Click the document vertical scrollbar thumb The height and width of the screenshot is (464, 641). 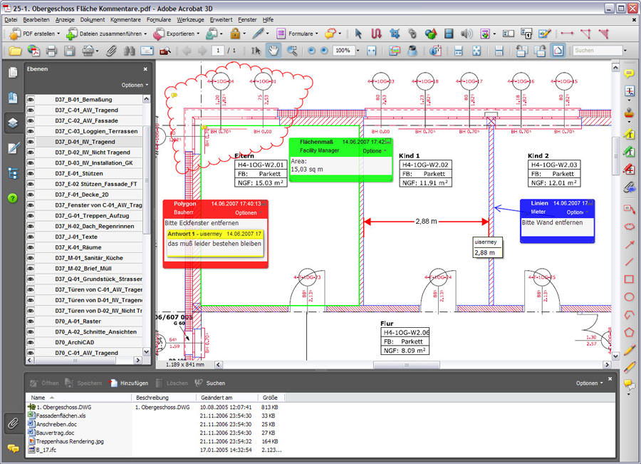click(x=615, y=156)
